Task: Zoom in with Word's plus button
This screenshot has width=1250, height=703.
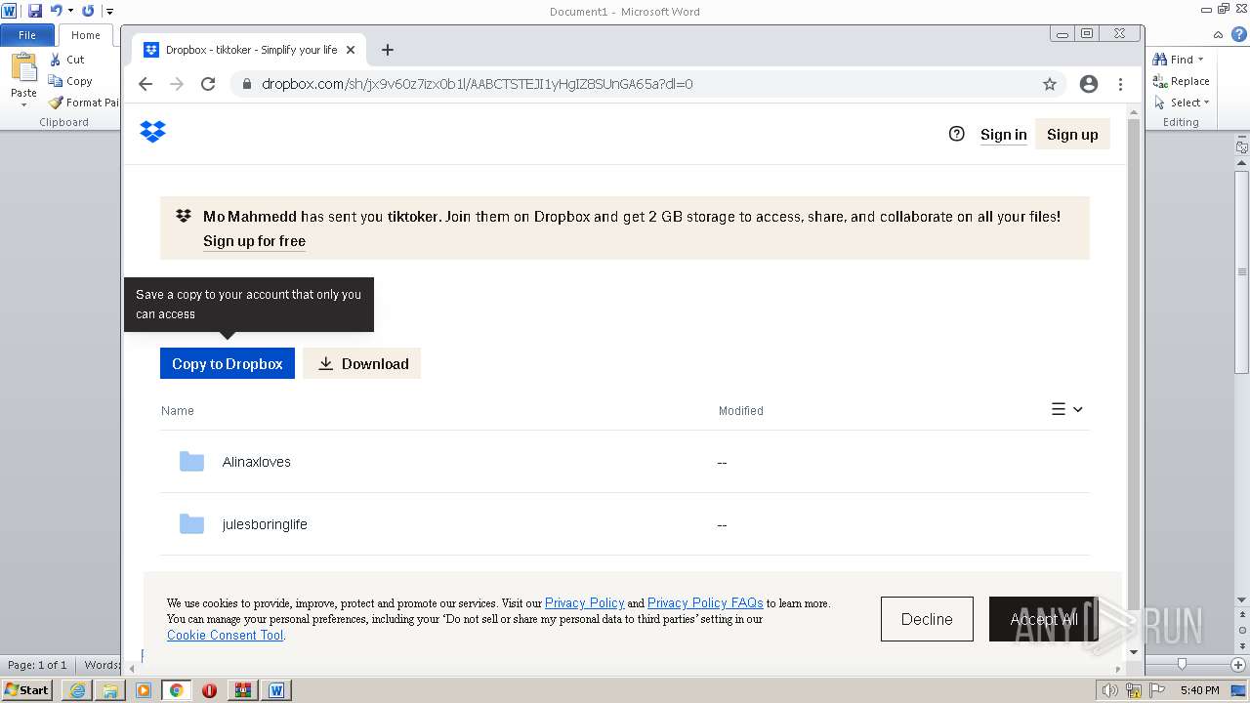Action: (1238, 665)
